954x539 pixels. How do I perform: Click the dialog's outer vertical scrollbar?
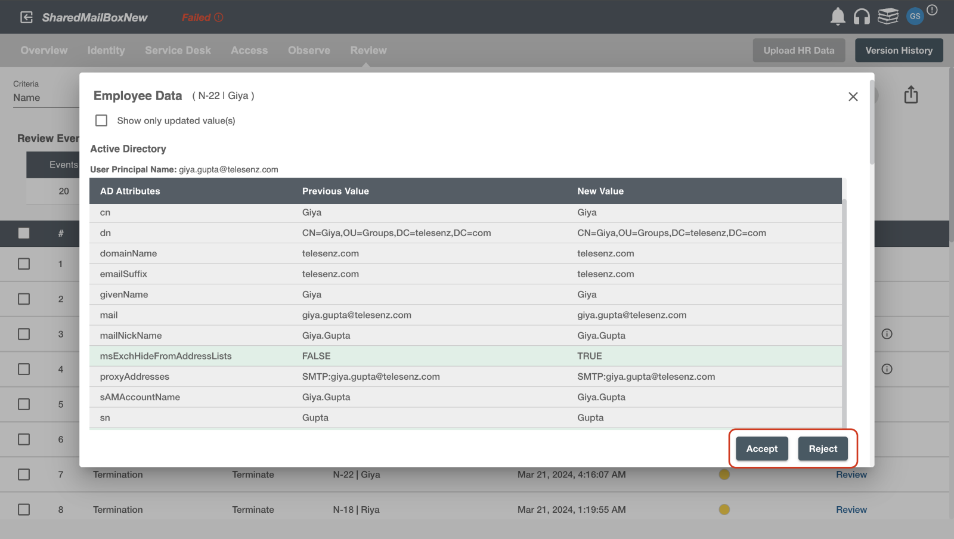pos(872,122)
